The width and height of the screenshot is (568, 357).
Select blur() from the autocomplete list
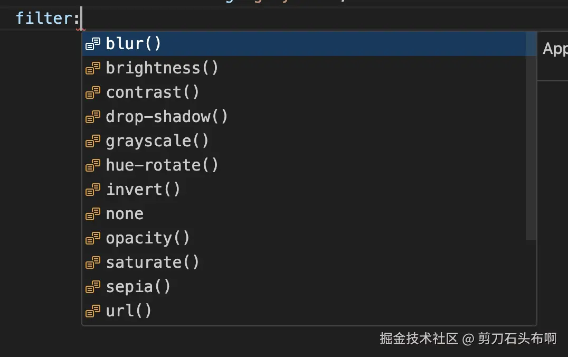pyautogui.click(x=134, y=44)
